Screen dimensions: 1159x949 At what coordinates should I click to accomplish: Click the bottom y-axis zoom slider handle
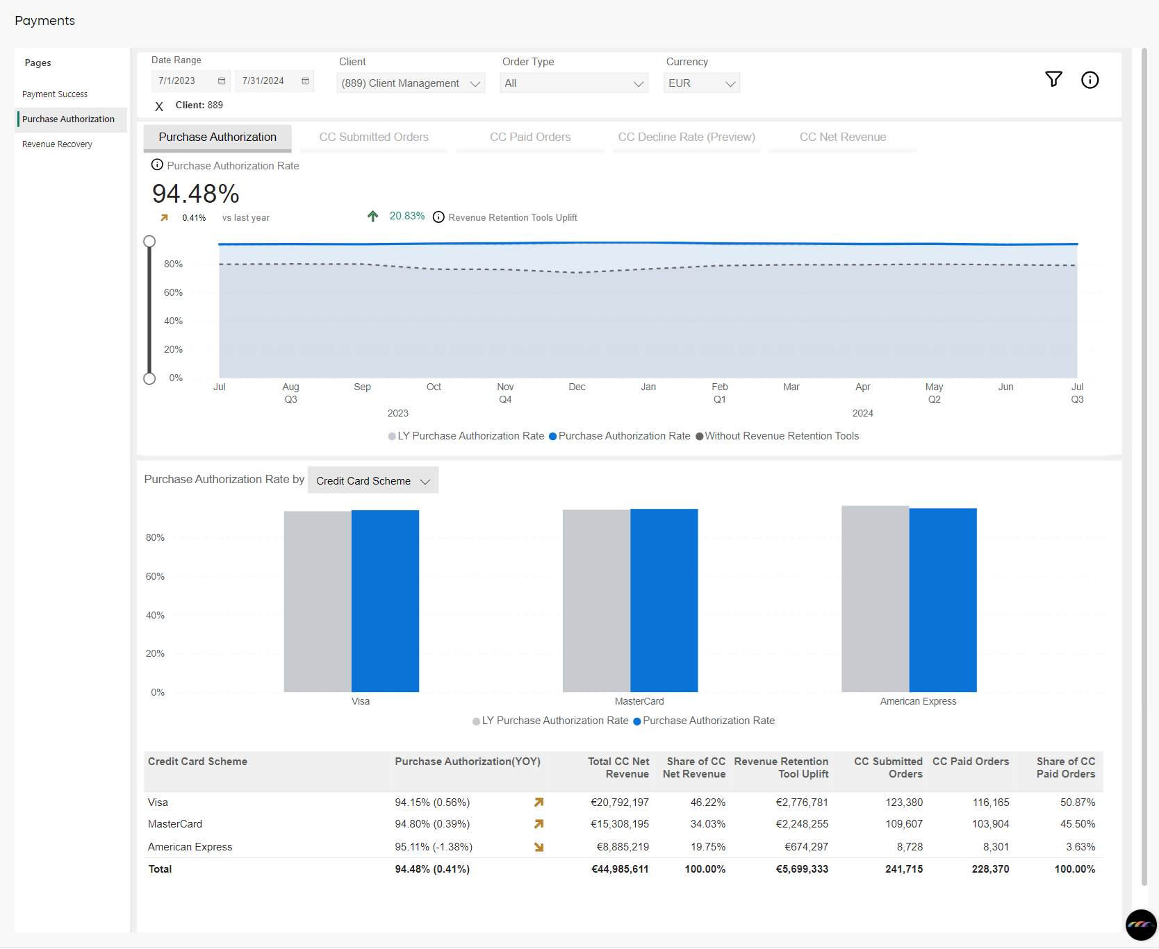(149, 378)
